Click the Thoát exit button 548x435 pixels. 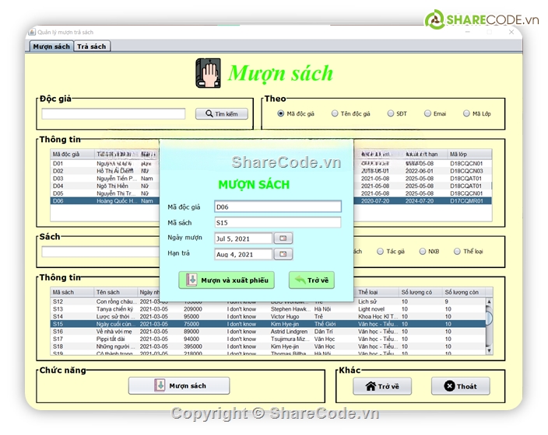tap(460, 386)
